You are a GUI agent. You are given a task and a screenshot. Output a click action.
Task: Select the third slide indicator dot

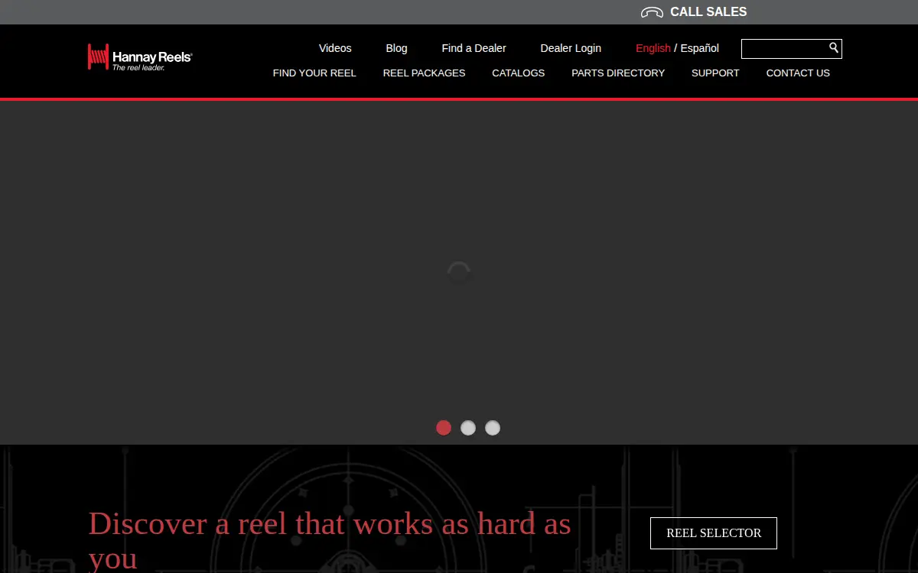pyautogui.click(x=493, y=428)
